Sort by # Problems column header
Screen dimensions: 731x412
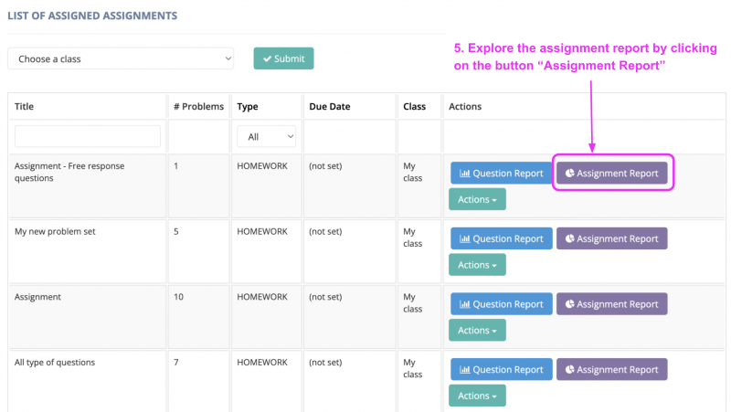[x=198, y=107]
